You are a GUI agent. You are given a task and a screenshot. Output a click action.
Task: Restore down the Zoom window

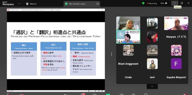(182, 3)
